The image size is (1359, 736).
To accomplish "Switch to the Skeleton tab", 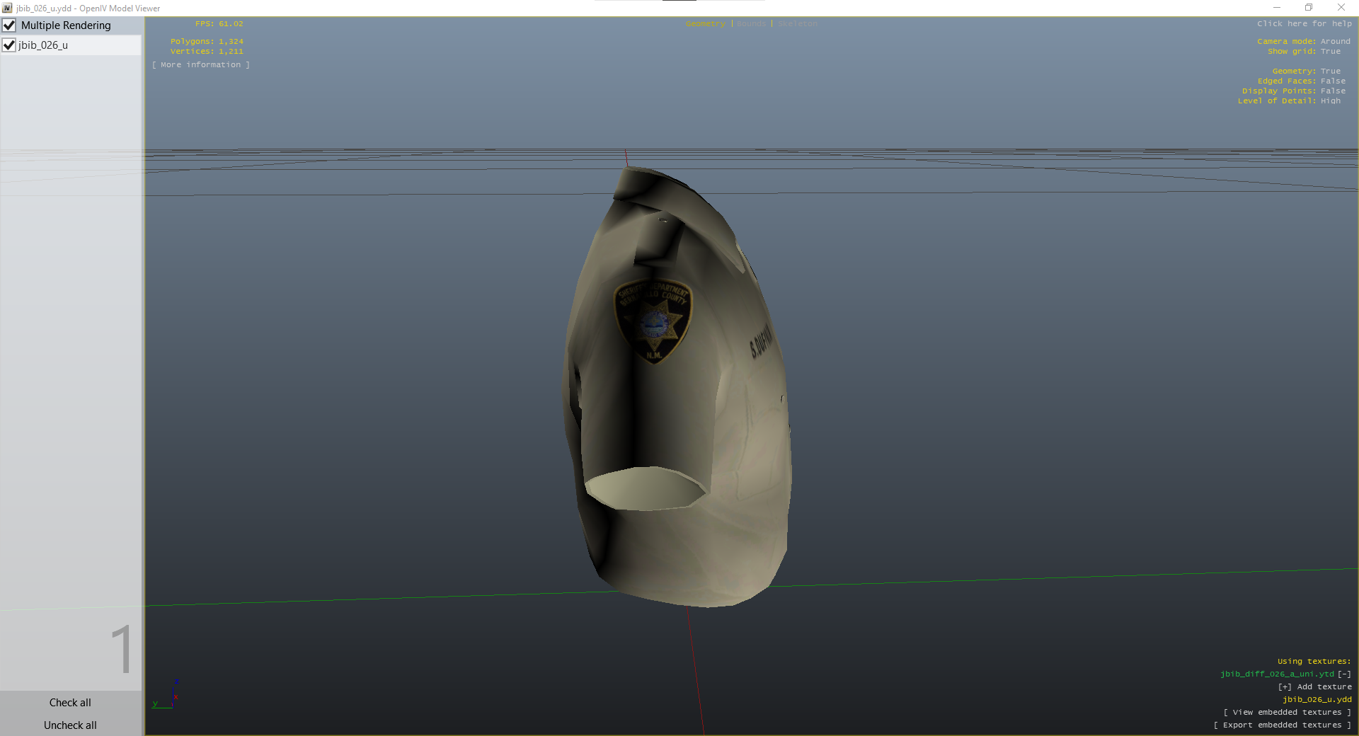I will coord(797,23).
